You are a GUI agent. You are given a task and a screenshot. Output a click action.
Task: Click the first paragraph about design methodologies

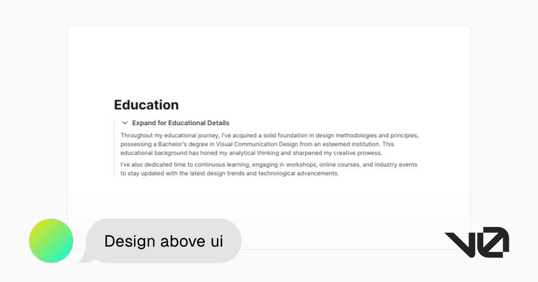[269, 144]
